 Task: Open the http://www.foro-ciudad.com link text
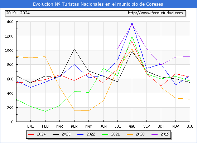(155, 13)
